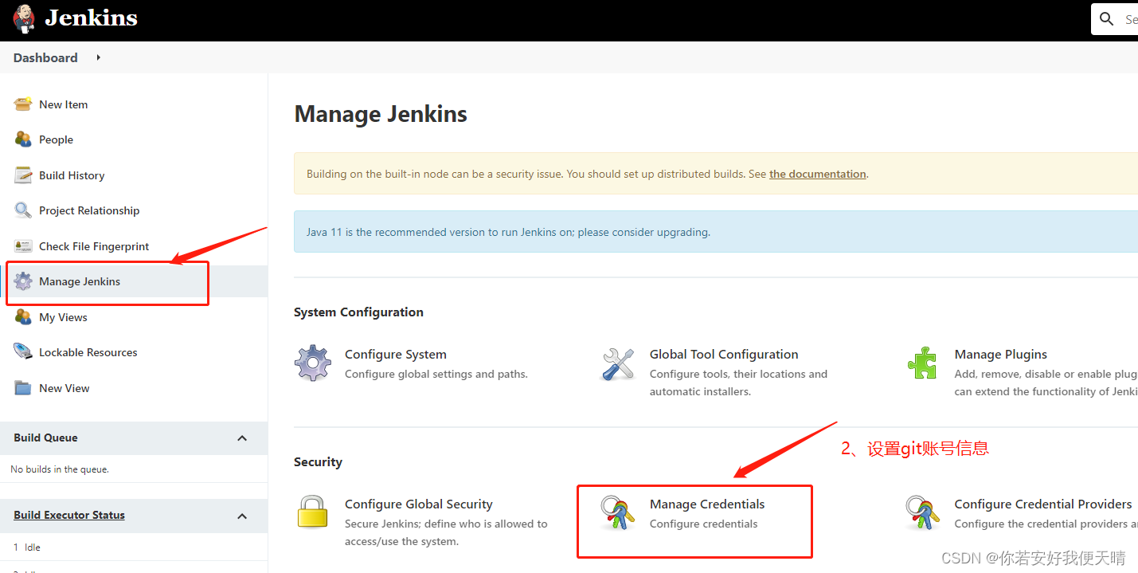Image resolution: width=1138 pixels, height=573 pixels.
Task: Collapse the Build Queue panel
Action: [242, 438]
